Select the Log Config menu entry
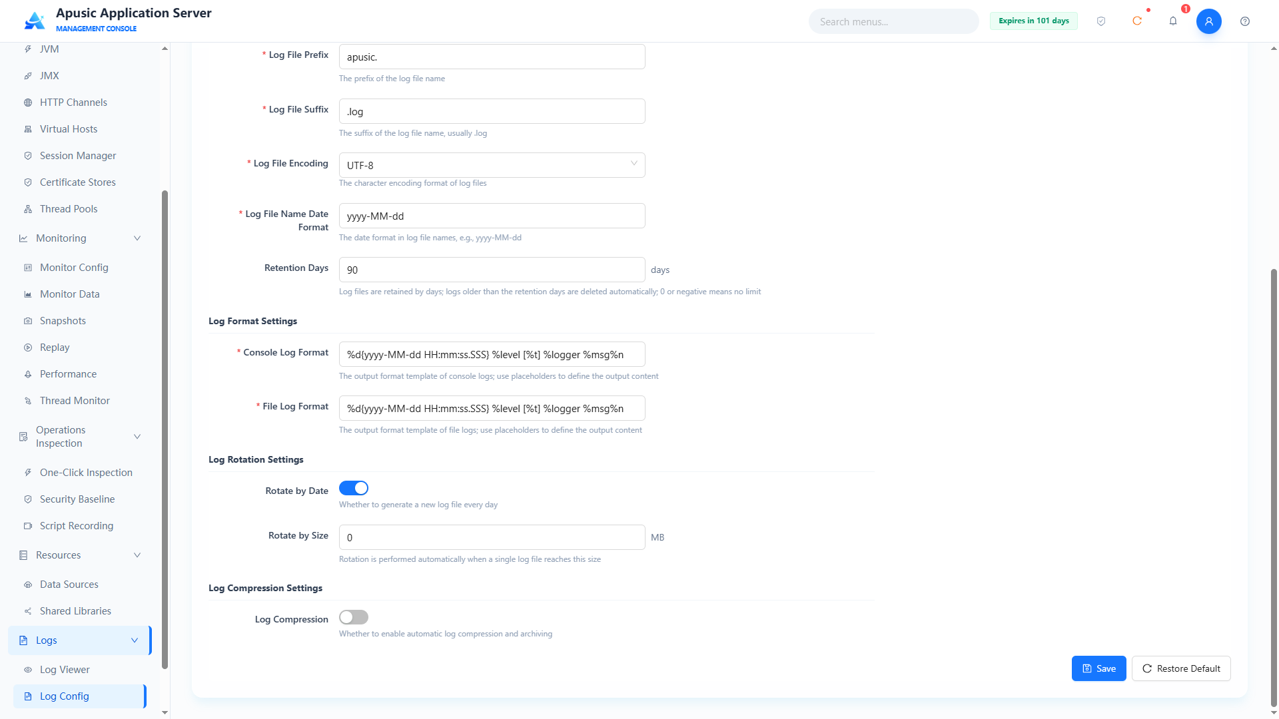Screen dimensions: 1279x719 tap(80, 696)
